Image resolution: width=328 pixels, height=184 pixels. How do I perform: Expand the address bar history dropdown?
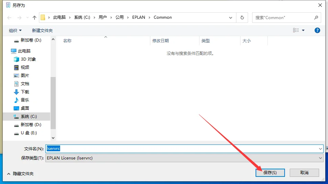[x=231, y=17]
